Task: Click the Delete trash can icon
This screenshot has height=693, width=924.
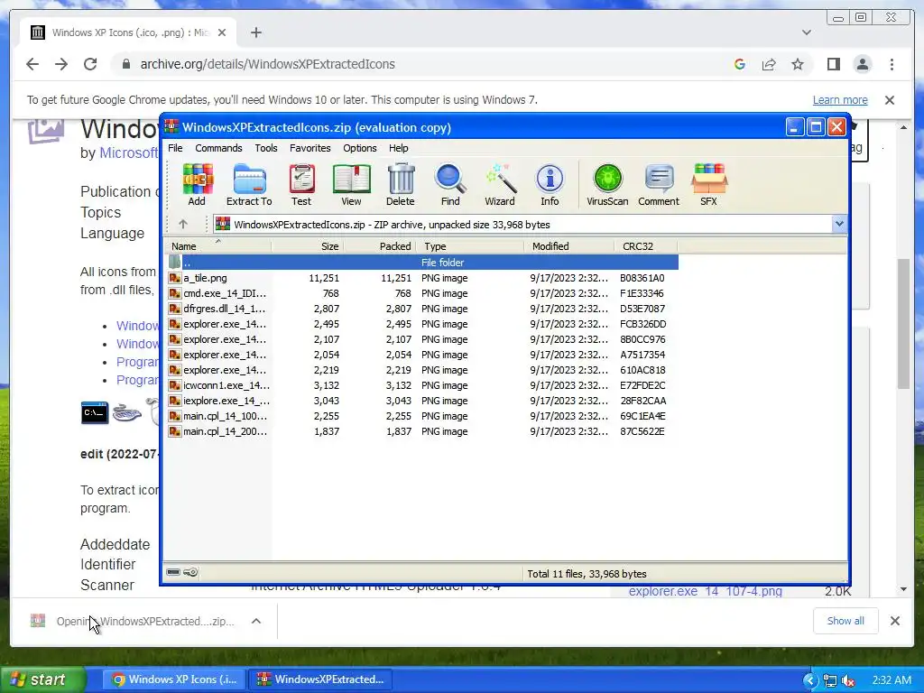Action: [401, 184]
